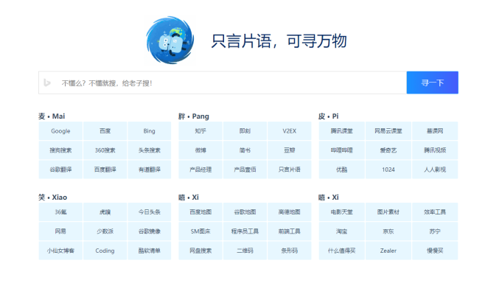
Task: Open 产品经理
Action: point(200,170)
